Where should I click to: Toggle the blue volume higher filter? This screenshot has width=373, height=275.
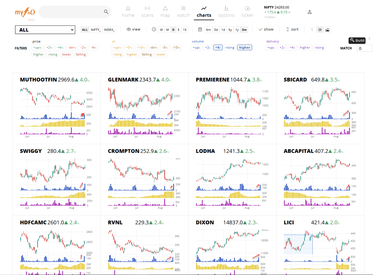tap(245, 48)
